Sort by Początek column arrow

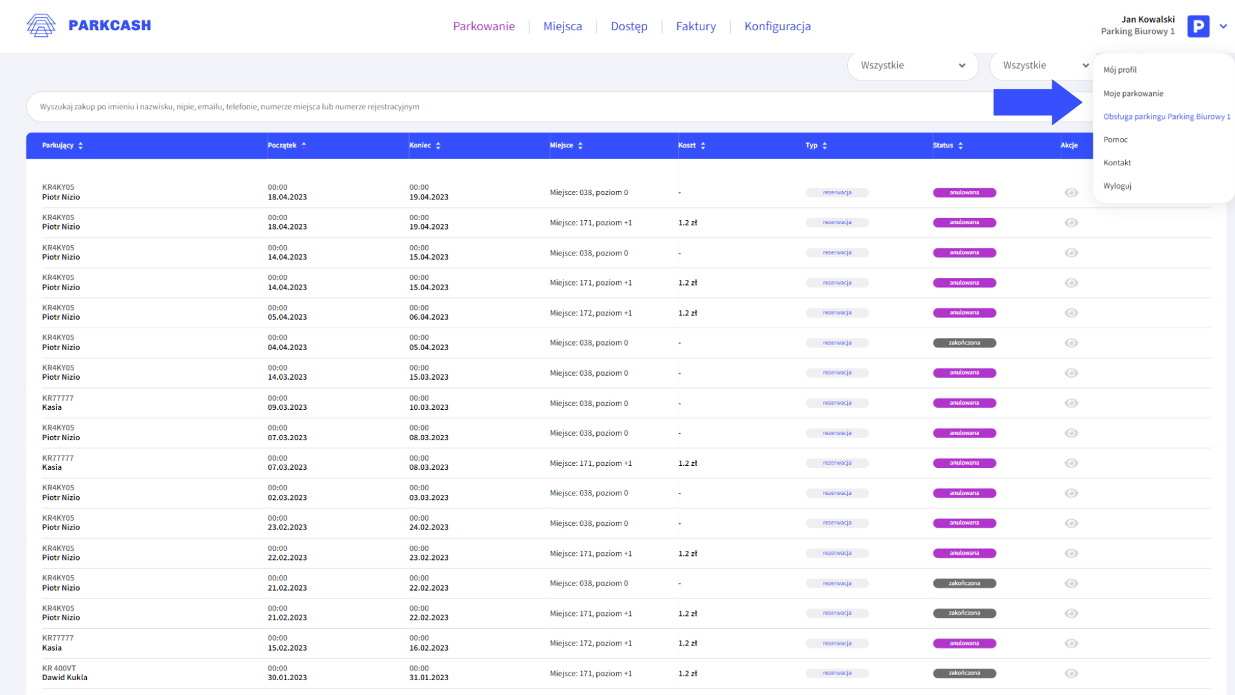304,145
